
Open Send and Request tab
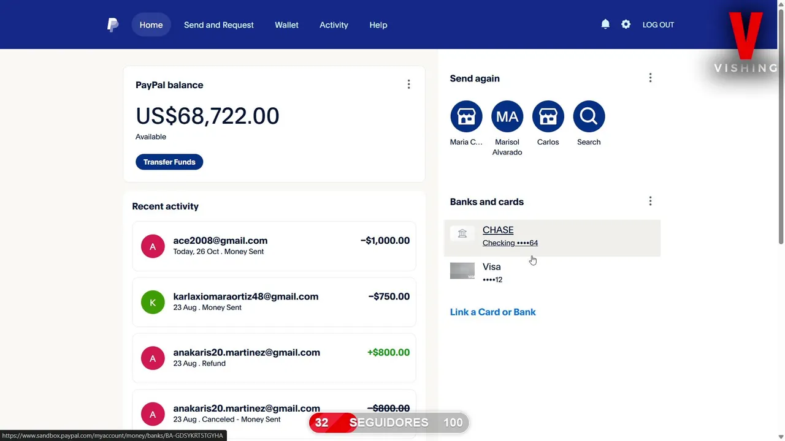[219, 25]
